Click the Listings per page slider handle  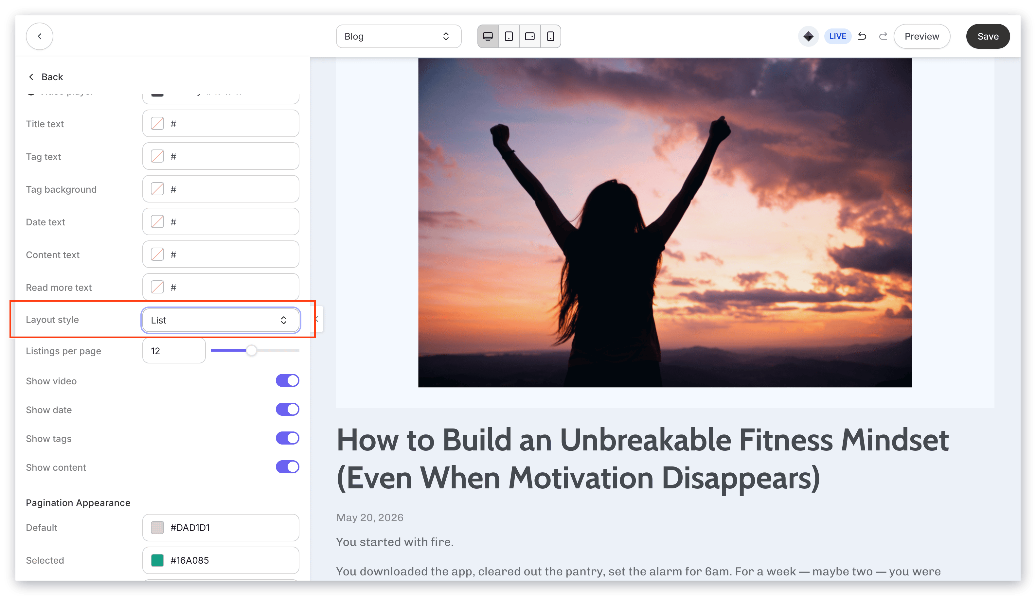click(251, 350)
